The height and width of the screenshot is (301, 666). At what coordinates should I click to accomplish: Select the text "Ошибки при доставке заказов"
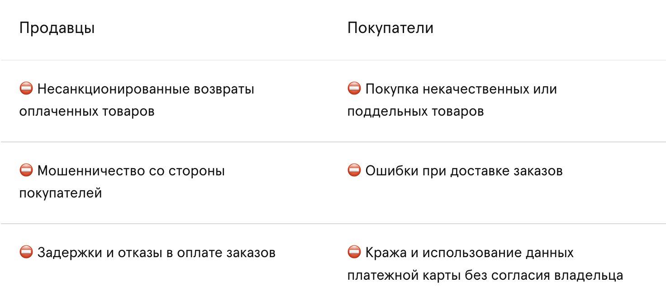(x=464, y=171)
